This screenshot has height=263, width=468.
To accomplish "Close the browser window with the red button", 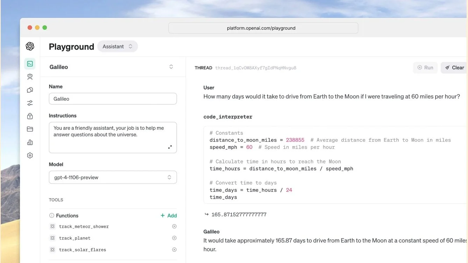I will pyautogui.click(x=30, y=28).
